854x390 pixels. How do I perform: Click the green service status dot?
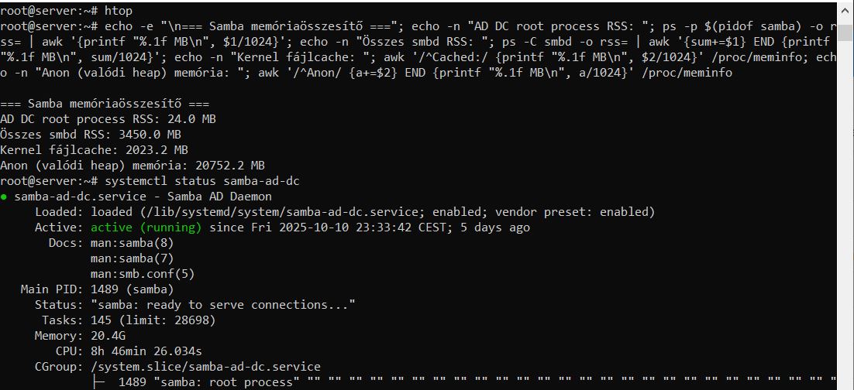5,197
